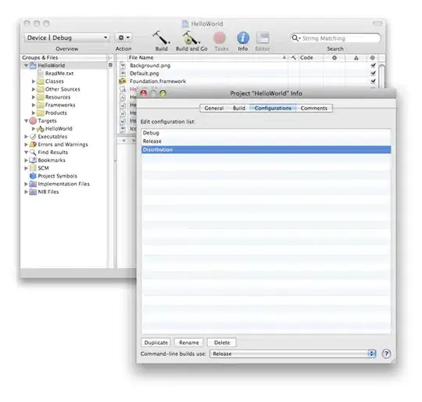Click the Background.png file icon
This screenshot has height=402, width=422.
[123, 66]
